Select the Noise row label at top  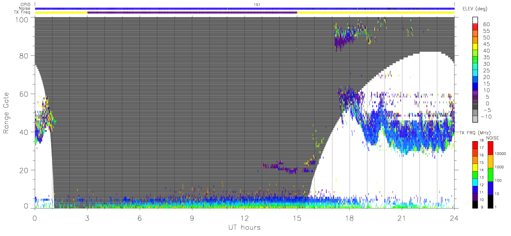[x=25, y=8]
